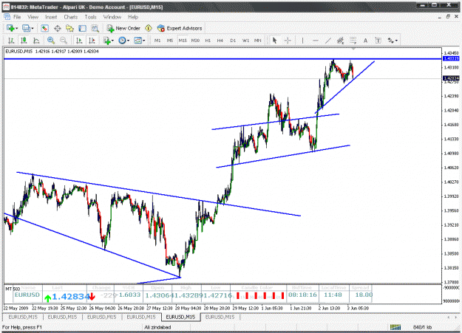Open the Help menu
The image size is (462, 333).
click(133, 17)
